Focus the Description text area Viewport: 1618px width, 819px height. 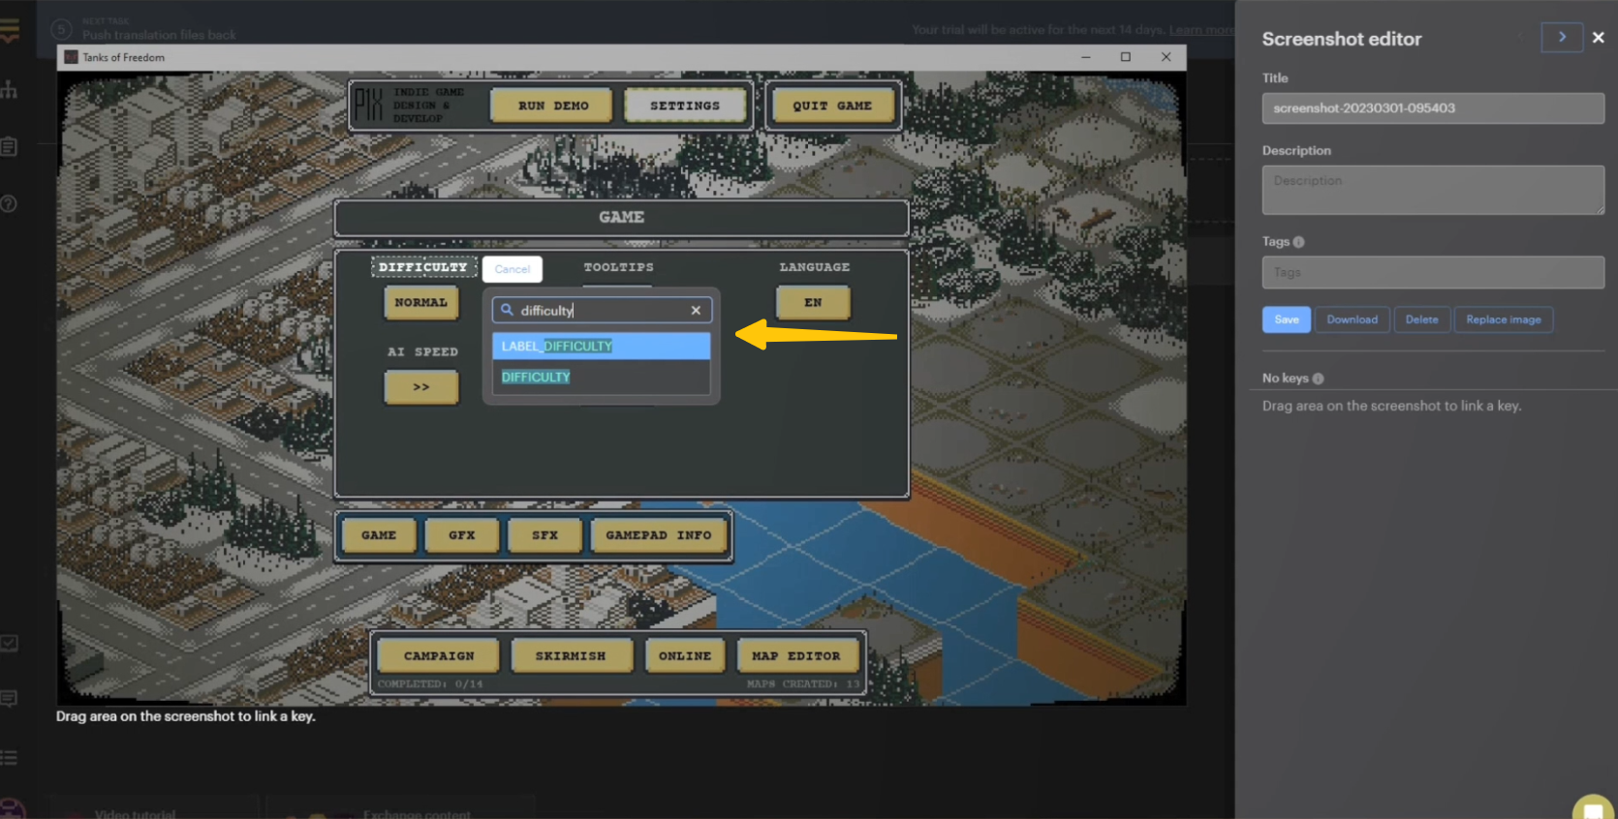click(x=1433, y=190)
